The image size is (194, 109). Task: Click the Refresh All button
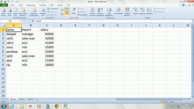(x=43, y=12)
